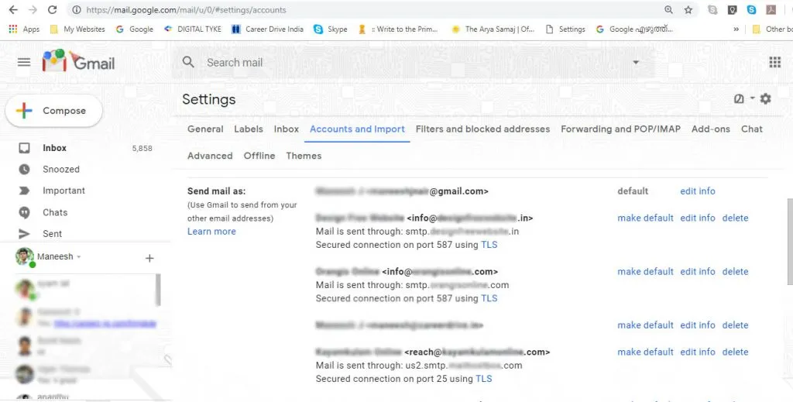
Task: Open the Apps grid in bookmarks bar
Action: point(24,29)
